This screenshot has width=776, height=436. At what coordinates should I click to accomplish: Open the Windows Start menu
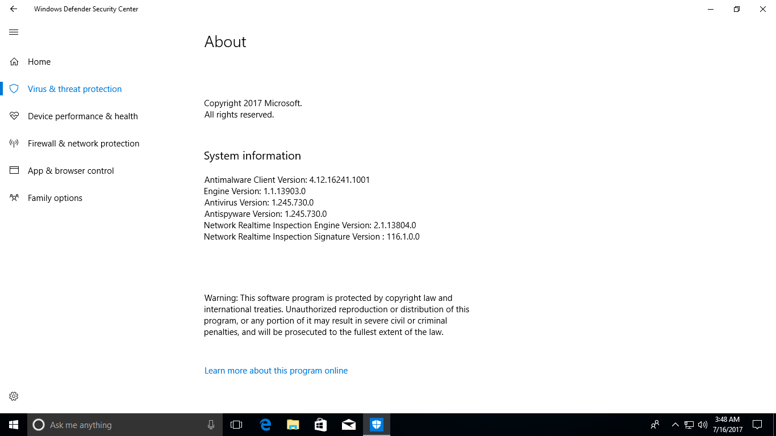14,425
